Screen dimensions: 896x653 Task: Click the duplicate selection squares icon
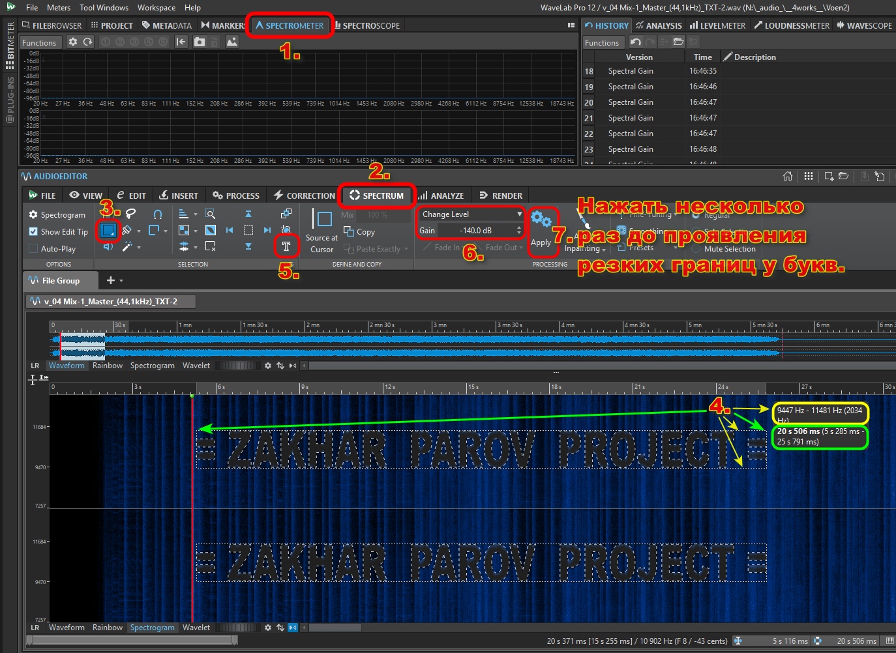point(286,214)
